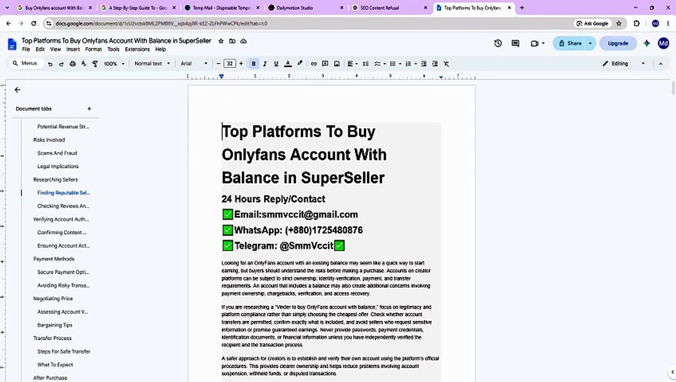Click the Upgrade button

pos(618,44)
